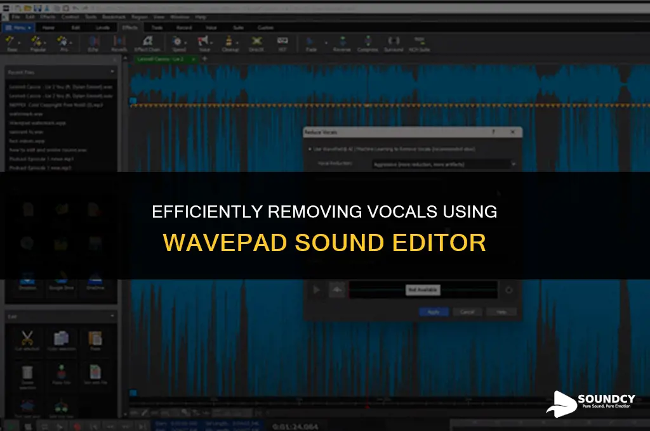Open the Popular effects tool
This screenshot has height=431, width=650.
pos(37,44)
